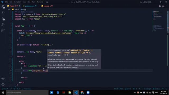The width and height of the screenshot is (169, 95).
Task: Toggle bottom panel layout icon
Action: click(x=144, y=2)
